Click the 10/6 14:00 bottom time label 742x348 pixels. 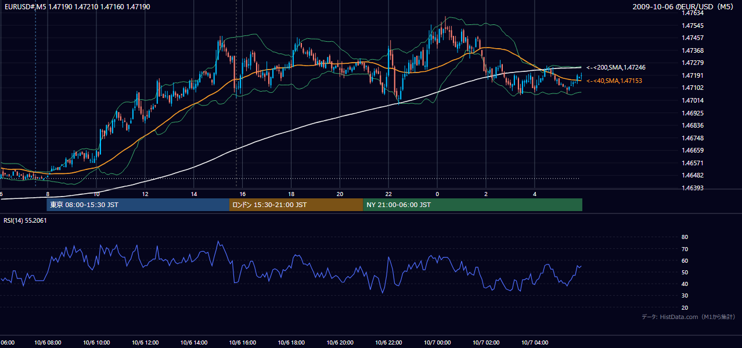(x=194, y=343)
